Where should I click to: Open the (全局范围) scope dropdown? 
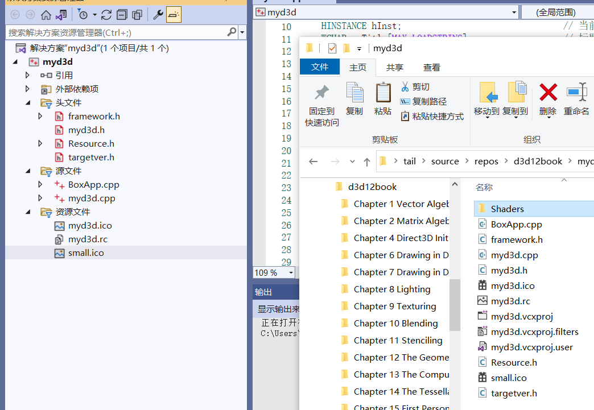558,12
